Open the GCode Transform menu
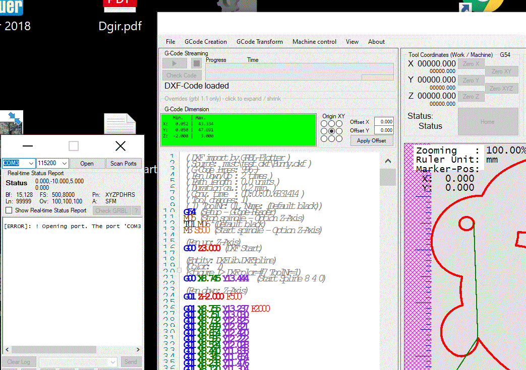Screen dimensions: 526x370 [259, 42]
